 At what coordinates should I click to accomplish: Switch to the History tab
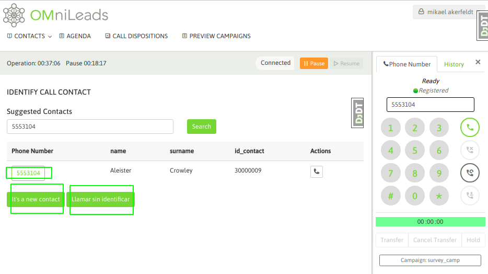[x=454, y=64]
